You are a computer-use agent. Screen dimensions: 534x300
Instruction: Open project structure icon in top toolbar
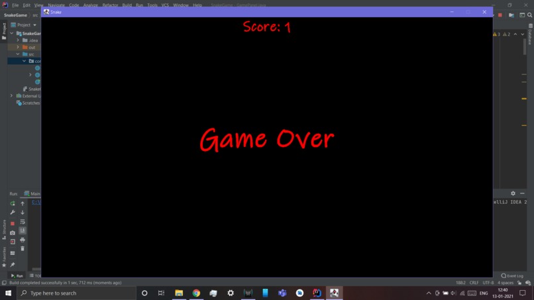point(511,15)
